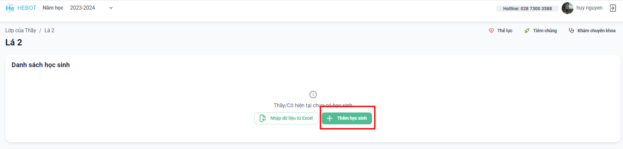The width and height of the screenshot is (623, 149).
Task: Click the HEBOT logo icon
Action: click(x=10, y=8)
